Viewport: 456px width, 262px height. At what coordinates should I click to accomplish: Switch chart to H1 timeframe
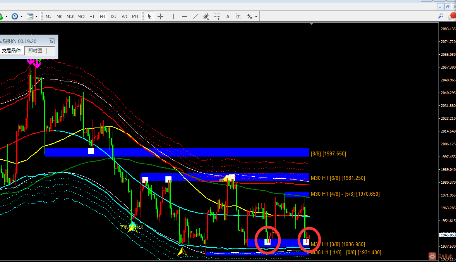click(92, 17)
